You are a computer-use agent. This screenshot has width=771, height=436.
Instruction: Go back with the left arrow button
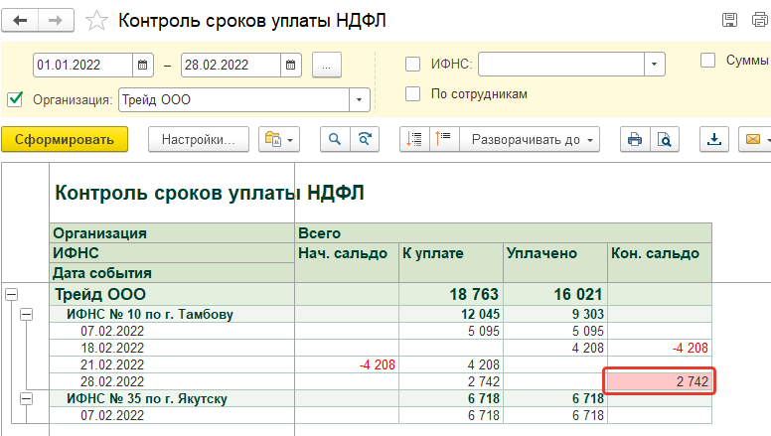tap(20, 21)
